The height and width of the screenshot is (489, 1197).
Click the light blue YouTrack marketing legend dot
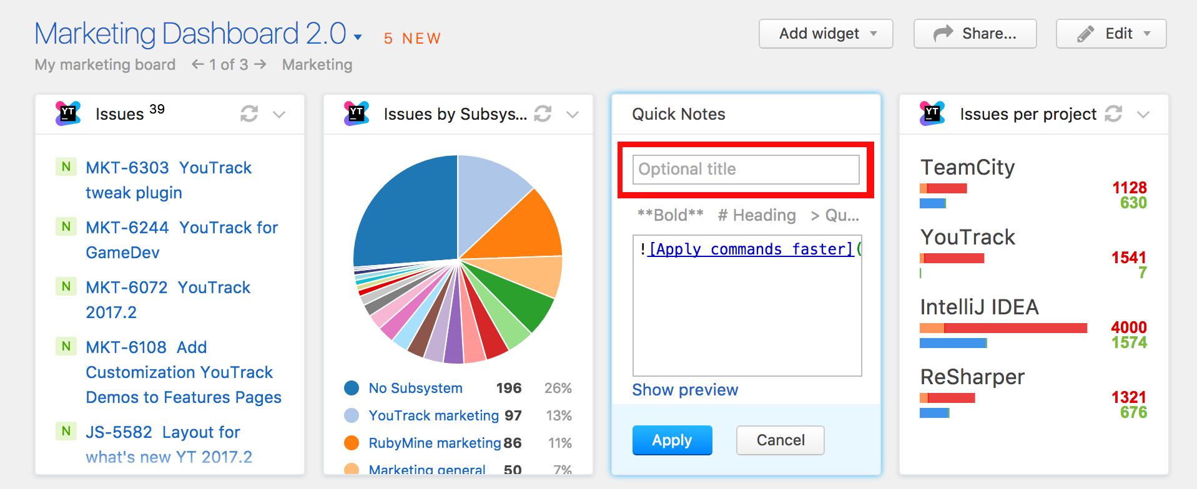(352, 415)
